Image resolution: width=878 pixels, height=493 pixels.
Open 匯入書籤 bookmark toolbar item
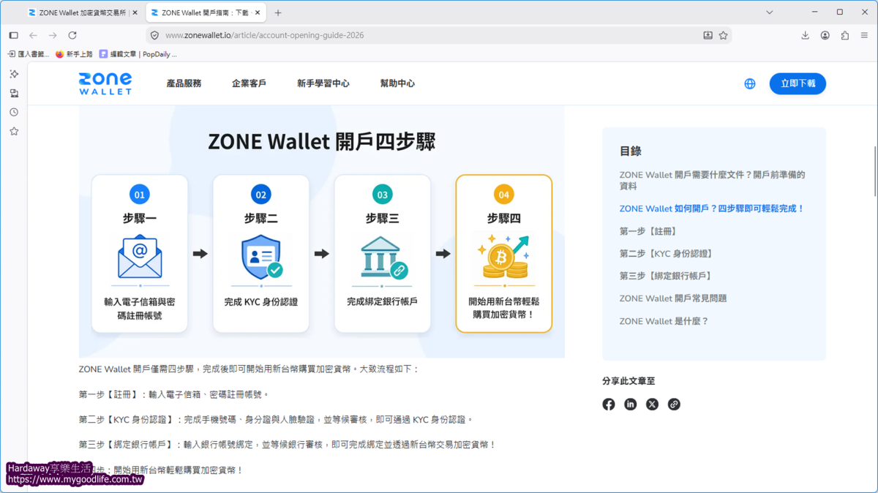(x=29, y=54)
